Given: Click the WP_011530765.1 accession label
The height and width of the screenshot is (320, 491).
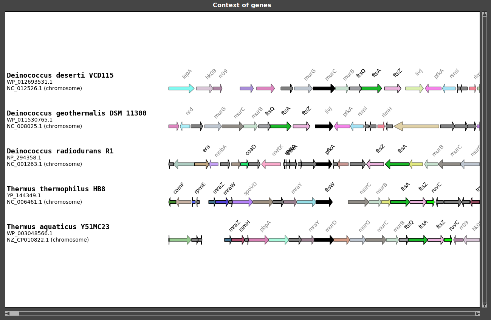Looking at the screenshot, I should [29, 120].
